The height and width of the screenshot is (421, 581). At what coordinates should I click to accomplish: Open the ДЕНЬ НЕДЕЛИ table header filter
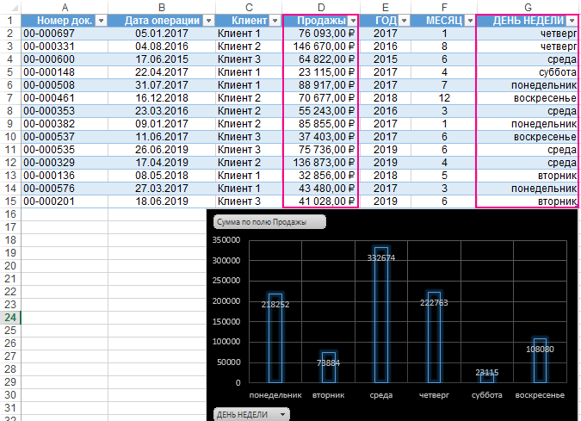coord(572,21)
